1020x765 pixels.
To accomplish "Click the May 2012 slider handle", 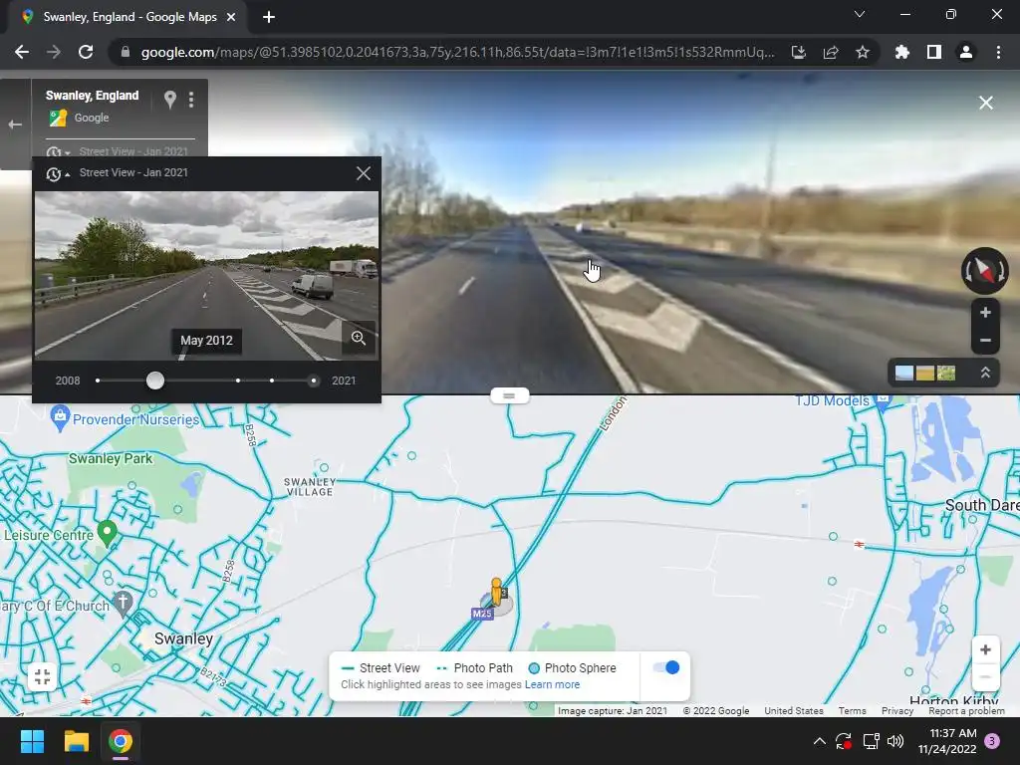I will (x=154, y=381).
